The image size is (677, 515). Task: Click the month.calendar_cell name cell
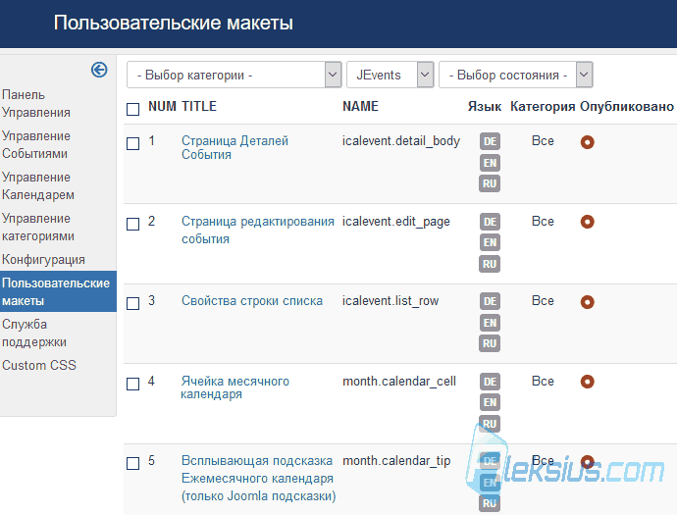[399, 382]
